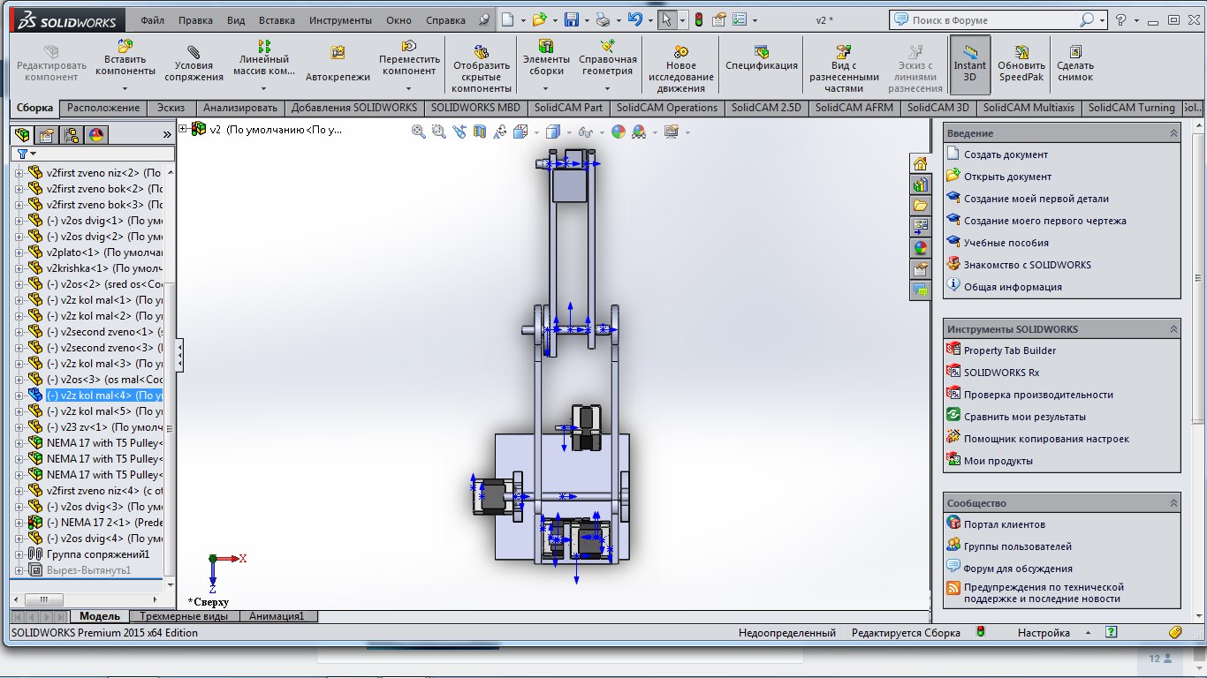Click the Zoom to Fit magnifier icon

pos(419,132)
